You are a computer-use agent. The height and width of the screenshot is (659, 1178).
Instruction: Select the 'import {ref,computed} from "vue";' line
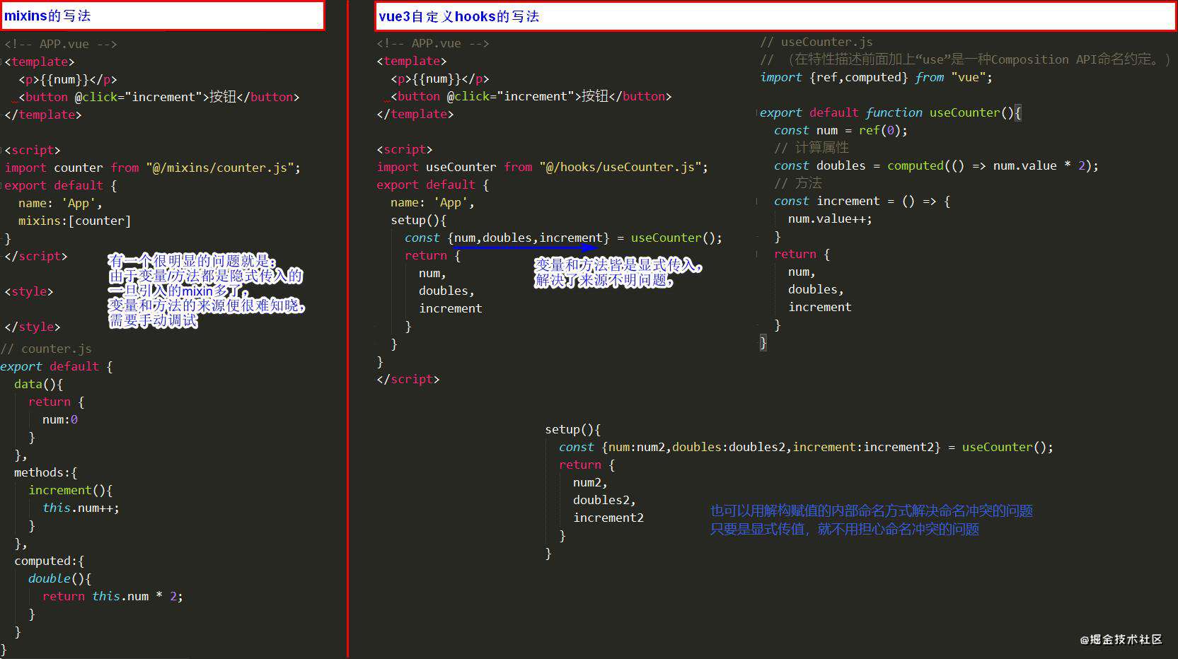pyautogui.click(x=877, y=77)
